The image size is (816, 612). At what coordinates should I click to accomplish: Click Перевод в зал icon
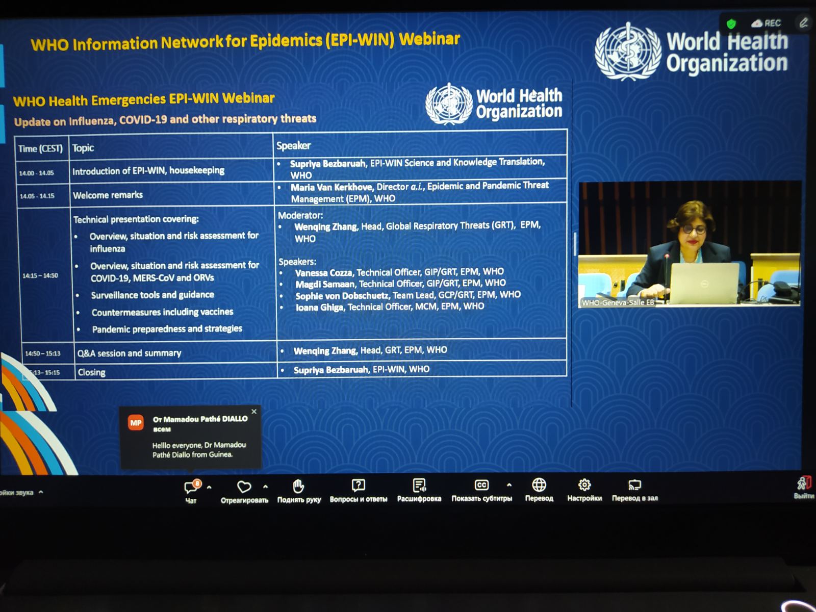(x=634, y=485)
